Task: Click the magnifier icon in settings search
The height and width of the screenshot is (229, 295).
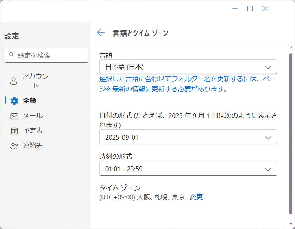Action: click(x=12, y=55)
